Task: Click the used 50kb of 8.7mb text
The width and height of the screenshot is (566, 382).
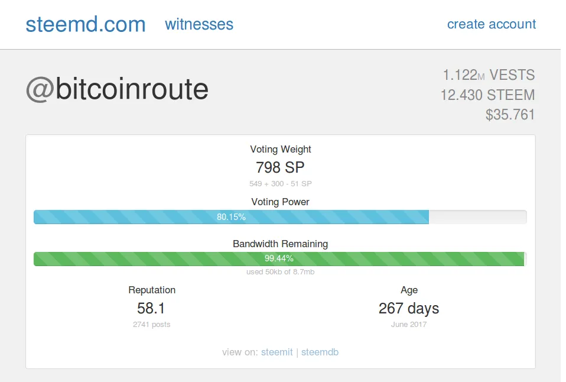Action: pyautogui.click(x=280, y=272)
